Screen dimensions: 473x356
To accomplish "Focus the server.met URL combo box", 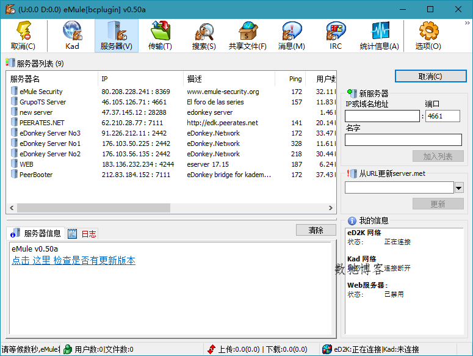I will point(399,187).
